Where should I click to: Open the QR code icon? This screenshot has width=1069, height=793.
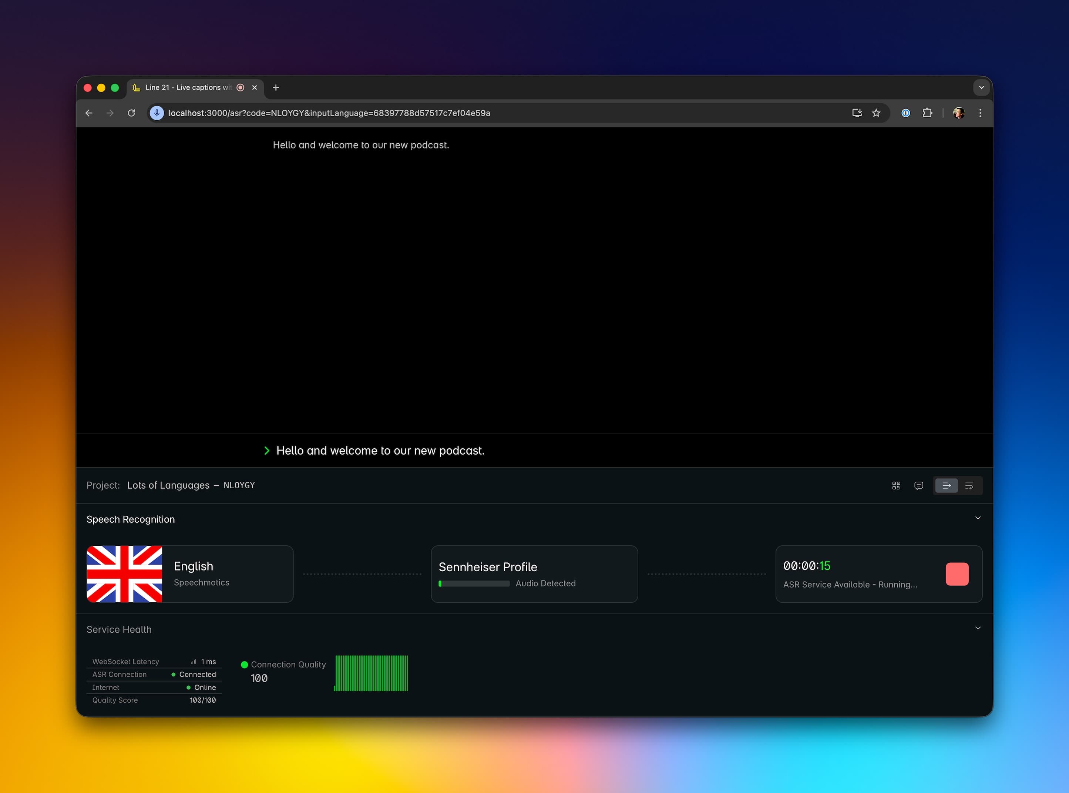tap(896, 486)
